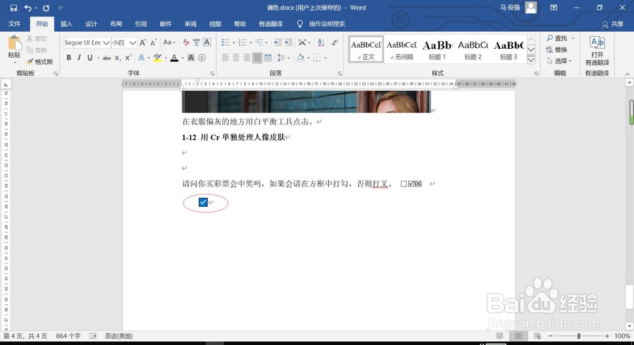Viewport: 634px width, 345px height.
Task: Click the Save icon in quick access toolbar
Action: 13,8
